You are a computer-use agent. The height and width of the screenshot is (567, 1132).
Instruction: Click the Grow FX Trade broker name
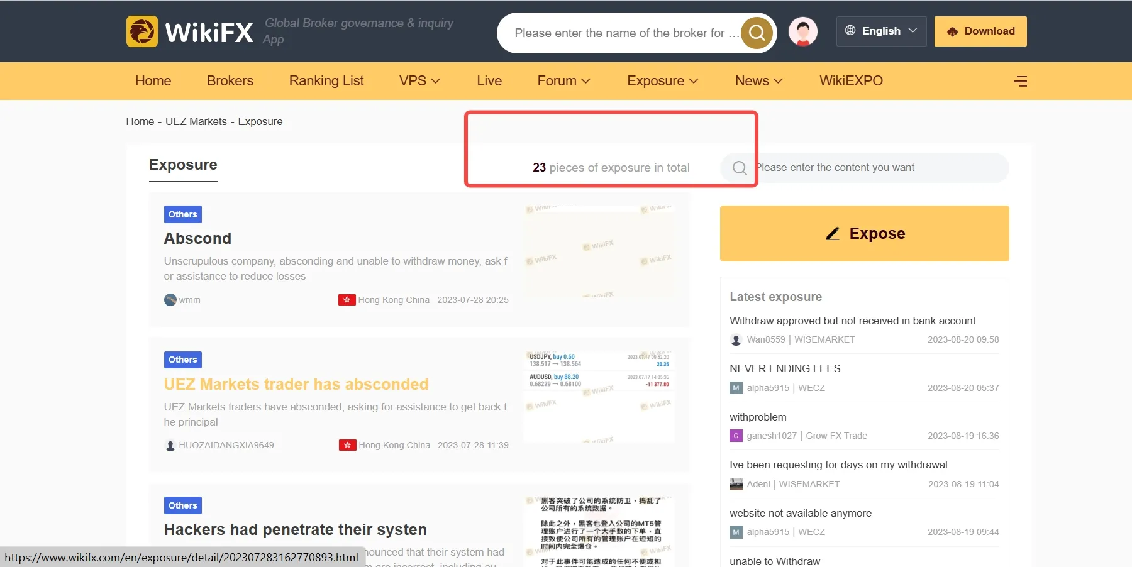(x=836, y=436)
